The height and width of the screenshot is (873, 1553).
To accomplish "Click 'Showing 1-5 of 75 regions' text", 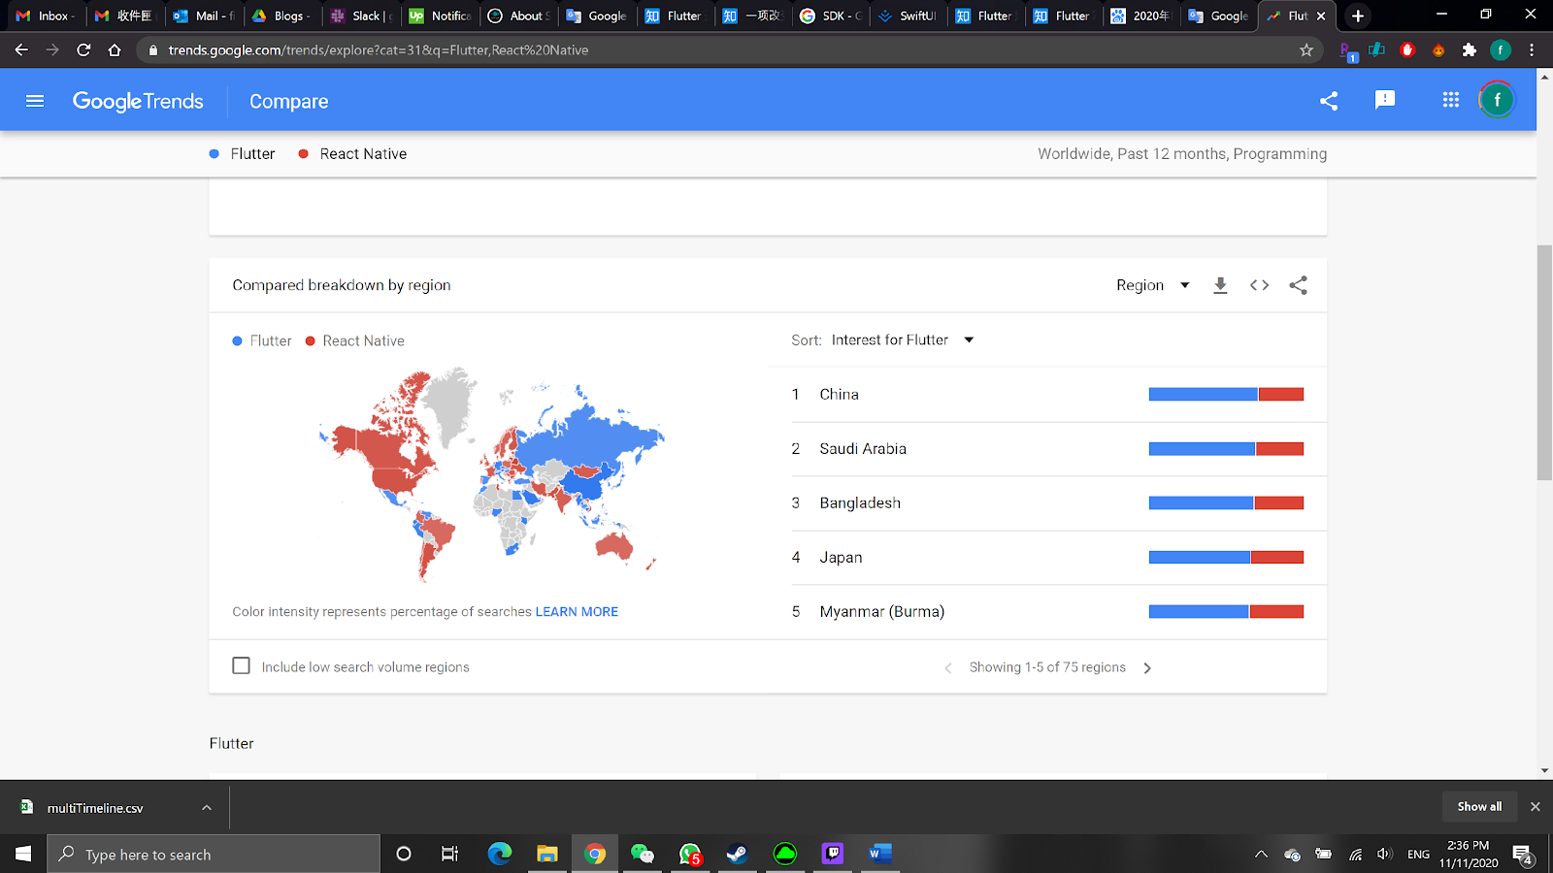I will click(1047, 667).
